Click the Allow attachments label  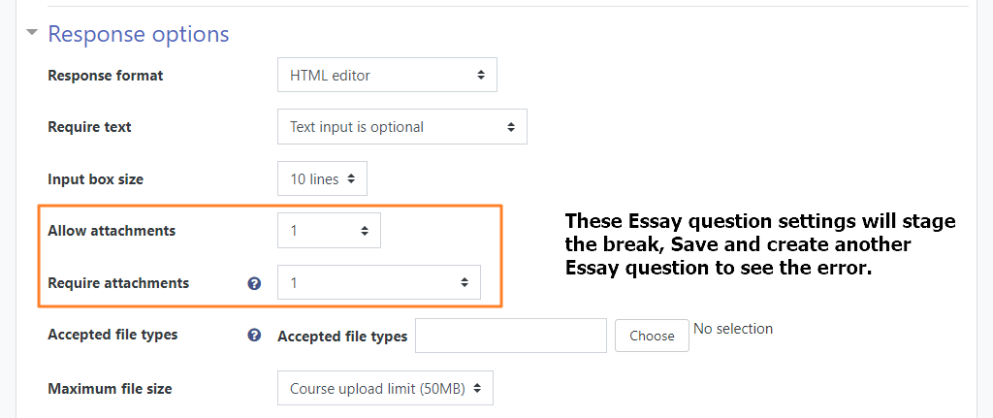tap(112, 231)
